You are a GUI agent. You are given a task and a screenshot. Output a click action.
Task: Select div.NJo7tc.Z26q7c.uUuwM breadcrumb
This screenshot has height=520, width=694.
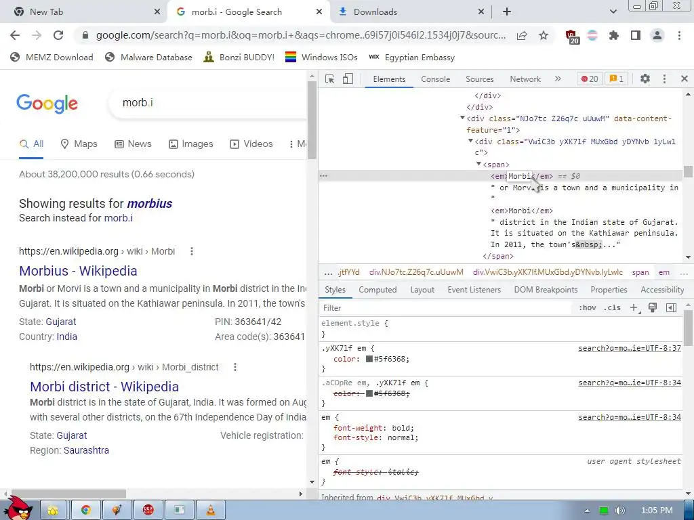[416, 272]
